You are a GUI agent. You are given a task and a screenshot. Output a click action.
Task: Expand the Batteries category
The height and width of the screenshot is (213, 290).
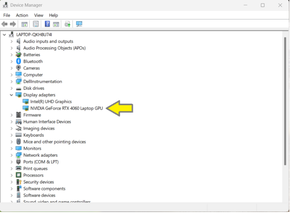coord(11,55)
